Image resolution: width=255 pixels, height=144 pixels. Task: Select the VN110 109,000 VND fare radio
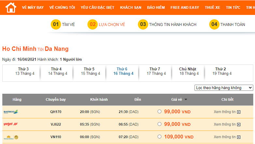(160, 137)
